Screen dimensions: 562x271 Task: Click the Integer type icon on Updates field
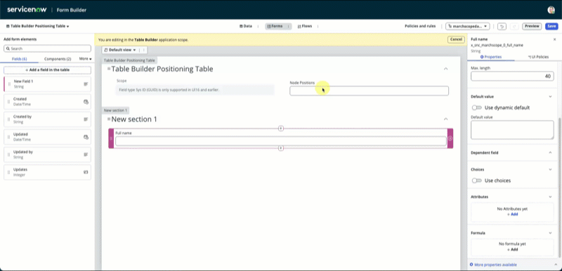[x=86, y=172]
